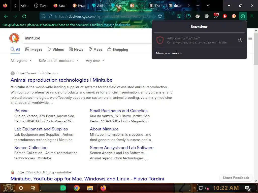Open Cortana circle on taskbar
This screenshot has height=193, width=258.
pos(21,188)
